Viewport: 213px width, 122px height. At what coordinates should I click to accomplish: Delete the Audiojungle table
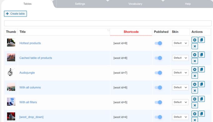pos(195,76)
